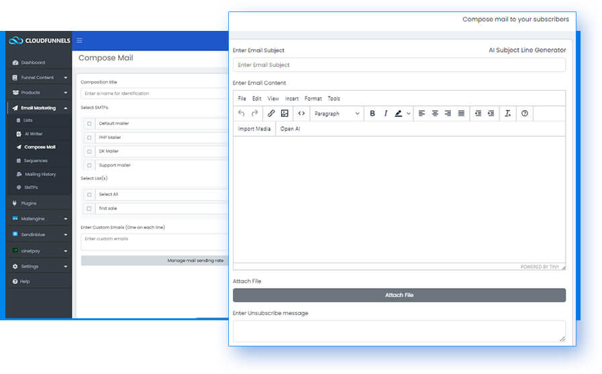Insert a link with the chain icon
Viewport: 602px width, 374px height.
click(x=271, y=113)
